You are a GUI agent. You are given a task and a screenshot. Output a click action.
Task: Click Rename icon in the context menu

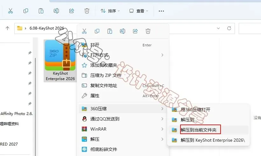coord(122,31)
